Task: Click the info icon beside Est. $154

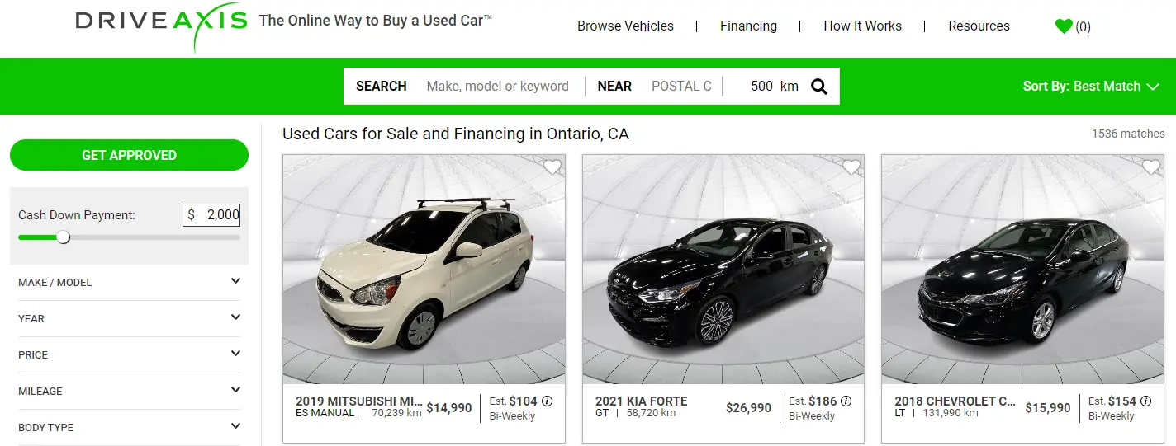Action: pyautogui.click(x=1145, y=401)
